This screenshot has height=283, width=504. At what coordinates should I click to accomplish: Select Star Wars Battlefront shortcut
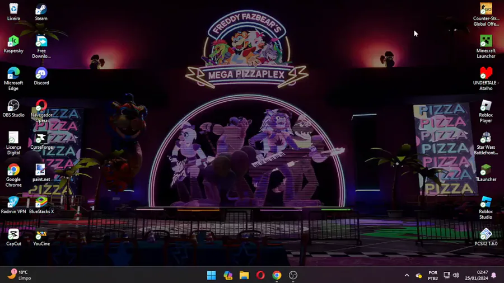click(486, 143)
